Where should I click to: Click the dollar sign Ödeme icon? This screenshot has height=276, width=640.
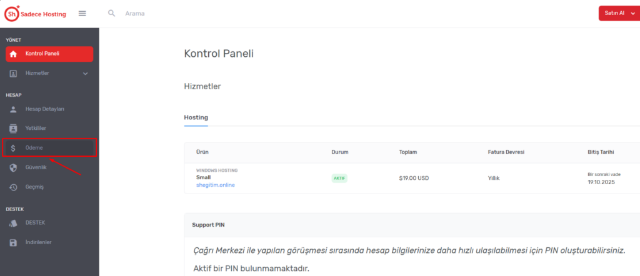coord(14,148)
